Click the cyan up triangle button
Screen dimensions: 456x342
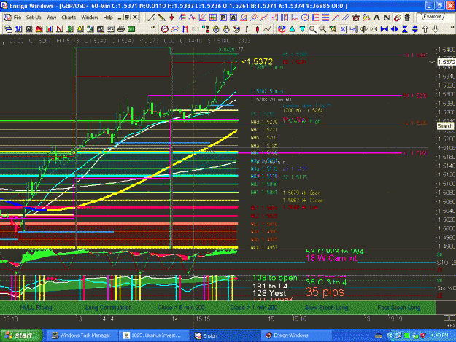pos(293,29)
